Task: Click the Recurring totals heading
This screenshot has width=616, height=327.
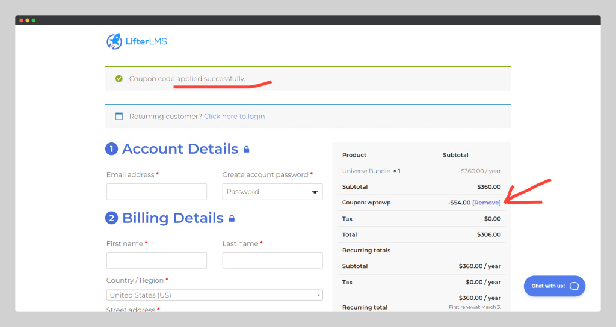Action: click(366, 251)
